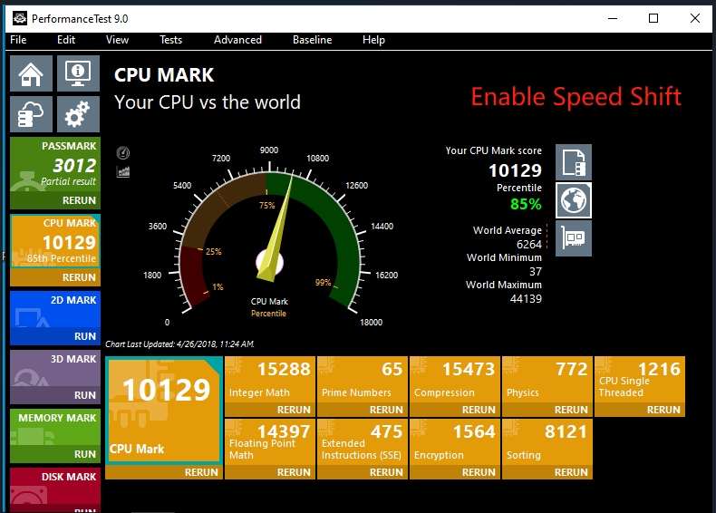The image size is (716, 513).
Task: Open the PerformanceTest app icon in title bar
Action: (x=20, y=19)
